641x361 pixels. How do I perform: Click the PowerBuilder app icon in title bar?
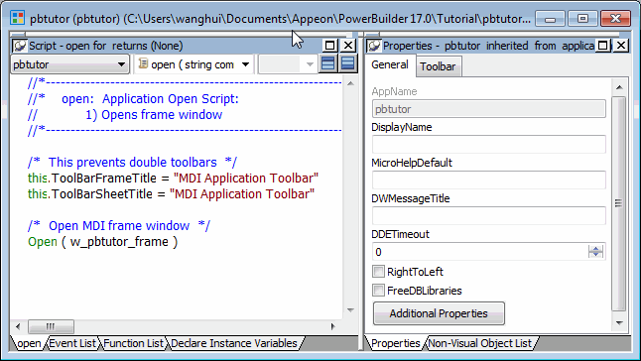coord(18,19)
